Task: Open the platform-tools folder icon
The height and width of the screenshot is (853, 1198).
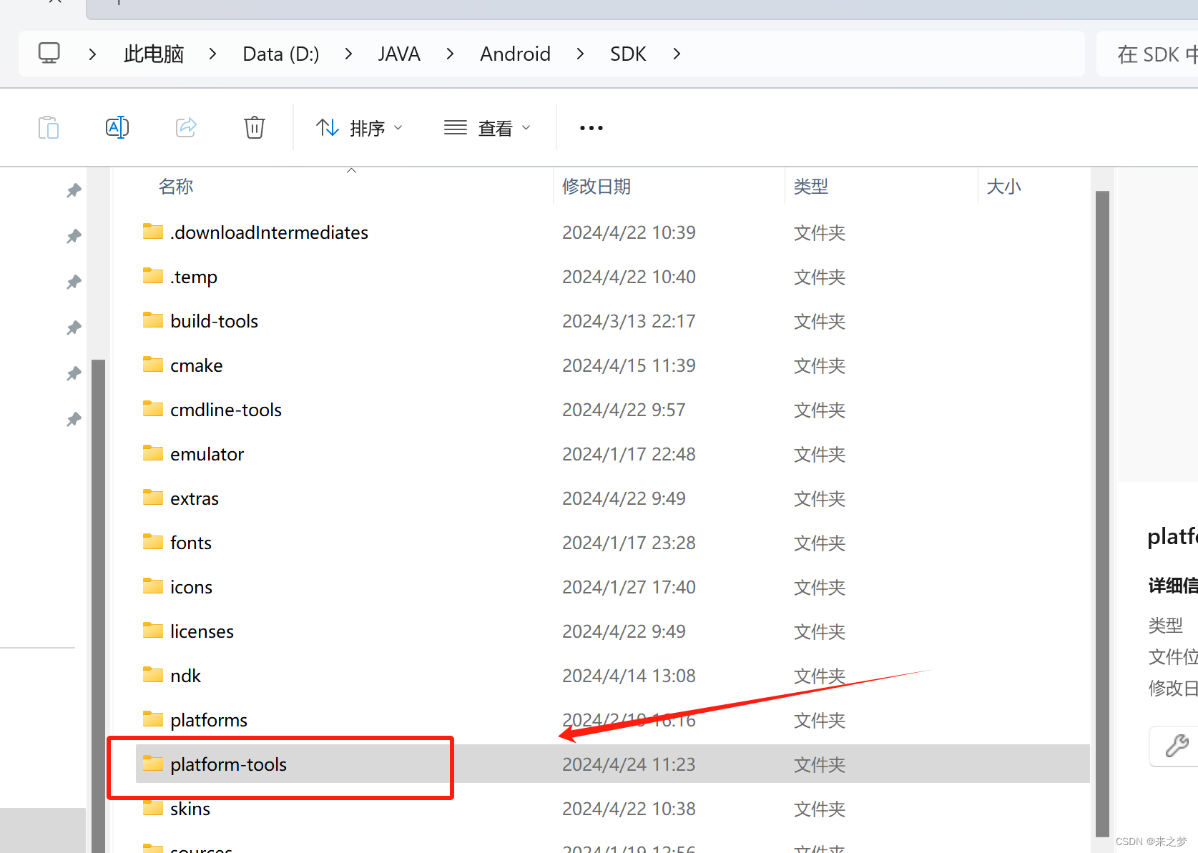Action: [152, 764]
